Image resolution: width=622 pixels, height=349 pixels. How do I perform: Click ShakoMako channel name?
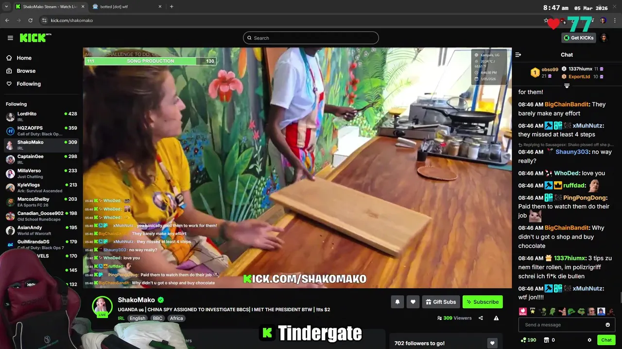tap(136, 300)
